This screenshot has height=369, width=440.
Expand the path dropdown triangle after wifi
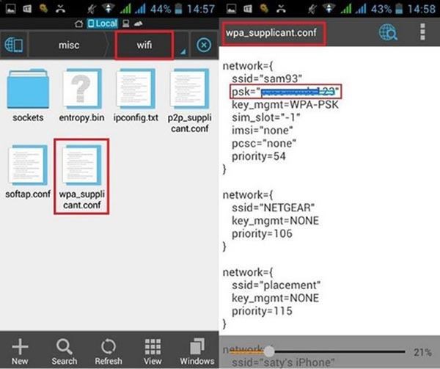click(x=183, y=51)
